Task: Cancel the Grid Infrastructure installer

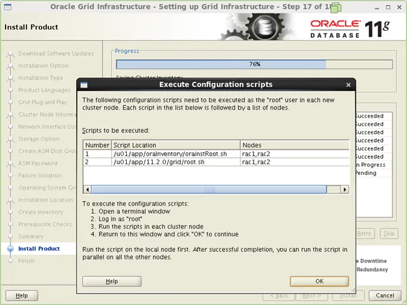Action: [385, 295]
